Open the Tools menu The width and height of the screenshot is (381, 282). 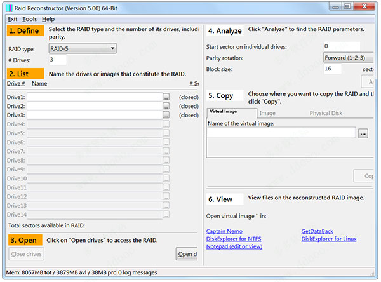coord(30,19)
